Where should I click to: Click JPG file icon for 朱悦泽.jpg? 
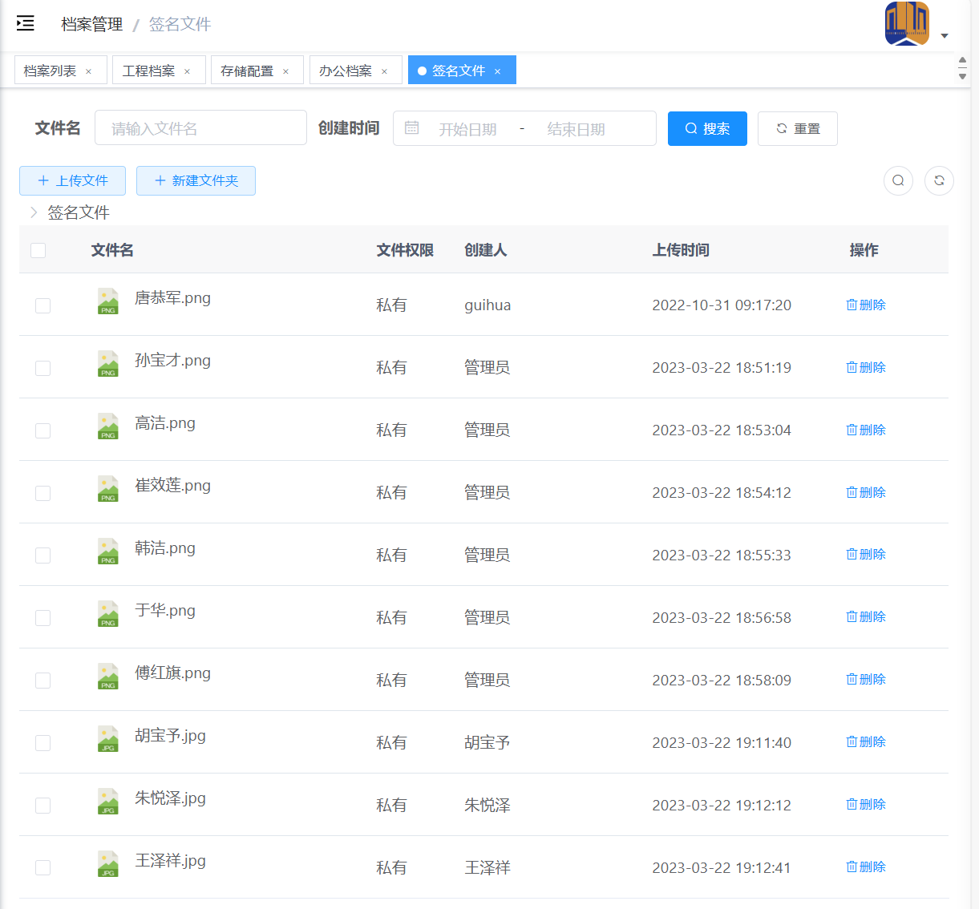(108, 802)
